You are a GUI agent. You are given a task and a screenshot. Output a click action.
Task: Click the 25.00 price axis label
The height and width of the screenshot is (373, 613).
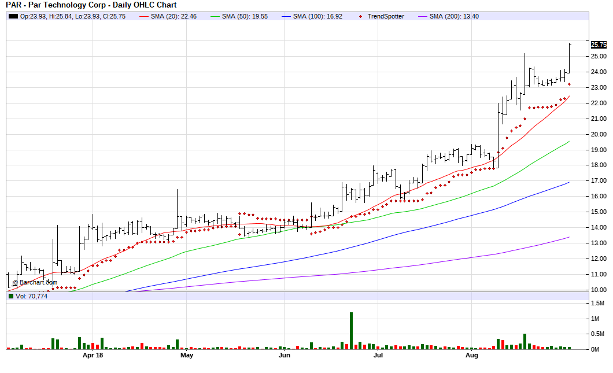pyautogui.click(x=599, y=56)
